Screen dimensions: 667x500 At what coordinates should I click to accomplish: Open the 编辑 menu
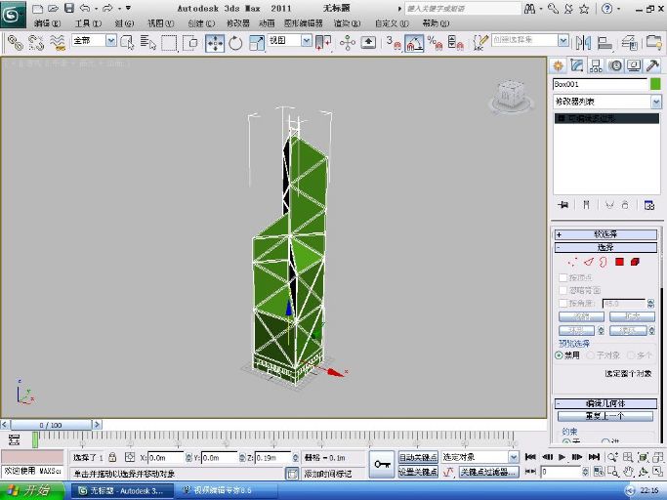[x=47, y=23]
